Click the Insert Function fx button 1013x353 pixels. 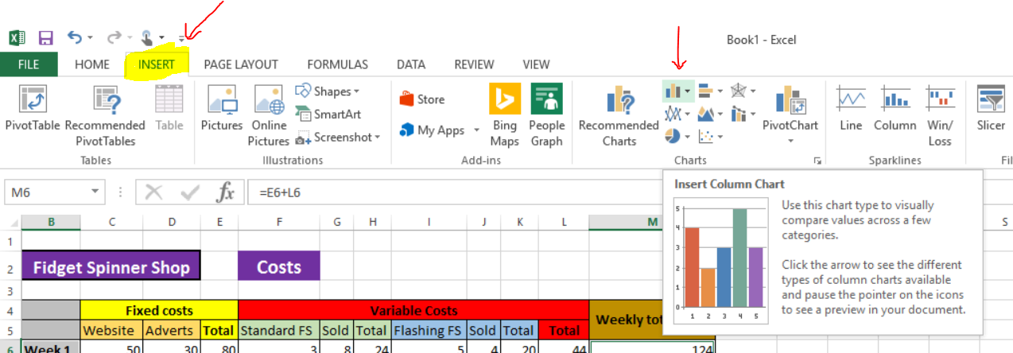[226, 192]
